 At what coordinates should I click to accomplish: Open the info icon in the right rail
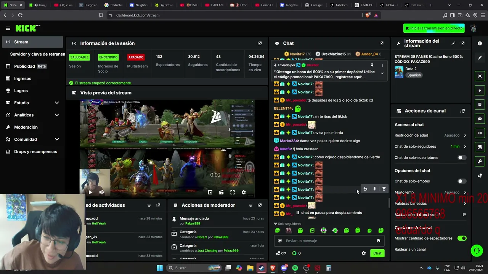click(480, 43)
